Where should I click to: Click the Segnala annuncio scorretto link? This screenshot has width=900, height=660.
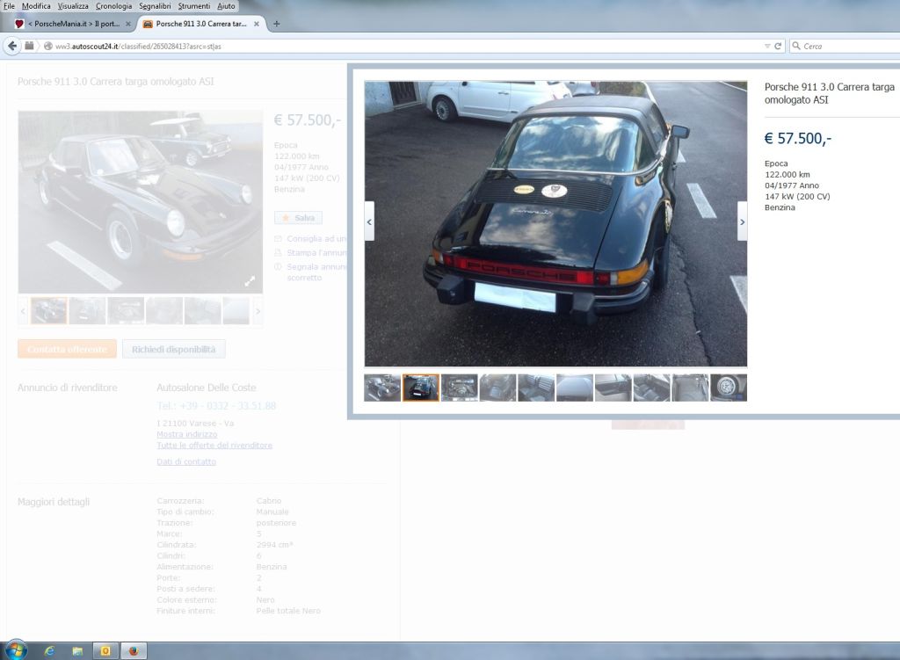316,272
